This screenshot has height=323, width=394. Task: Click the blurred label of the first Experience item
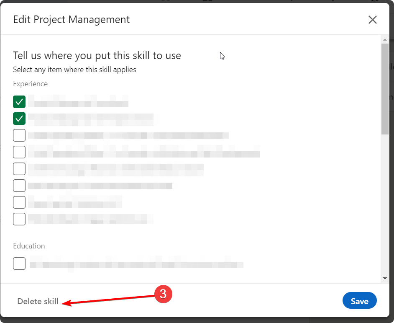(79, 102)
